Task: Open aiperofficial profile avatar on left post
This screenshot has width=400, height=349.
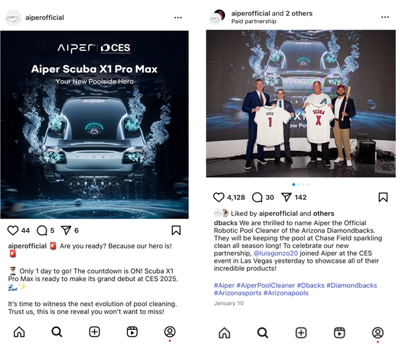Action: [x=13, y=18]
